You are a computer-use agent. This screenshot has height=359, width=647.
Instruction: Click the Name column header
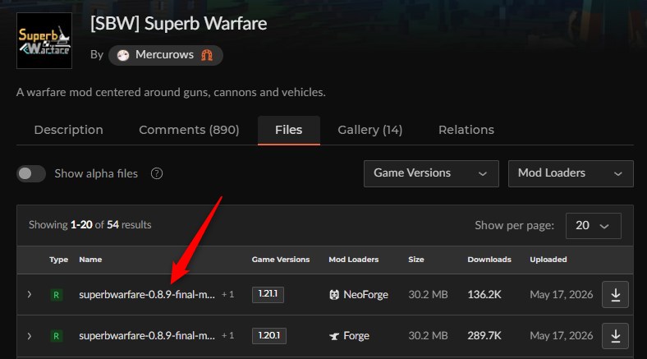pyautogui.click(x=90, y=260)
